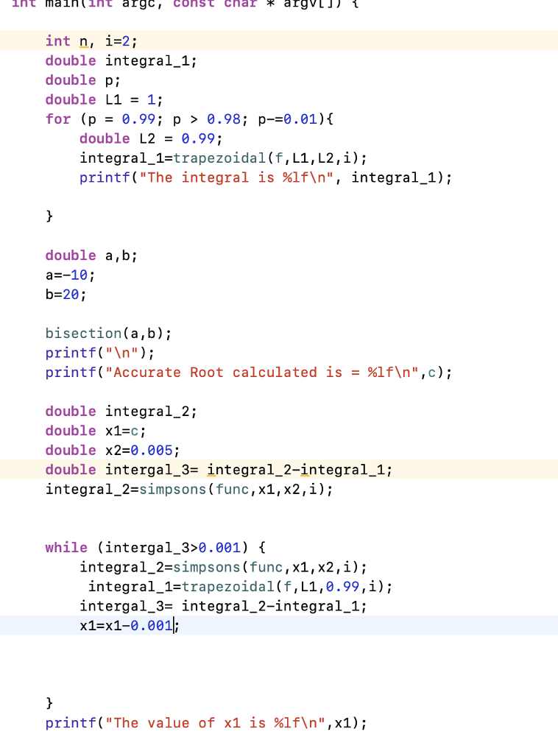Click the 'while (intergal_3>0.001) {' line
Viewport: 558px width, 754px height.
pos(155,548)
